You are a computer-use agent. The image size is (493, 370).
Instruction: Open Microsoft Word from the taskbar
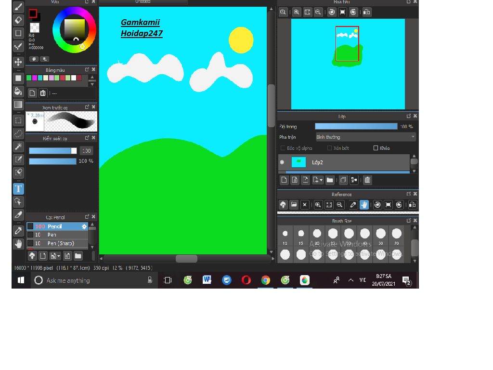coord(207,280)
